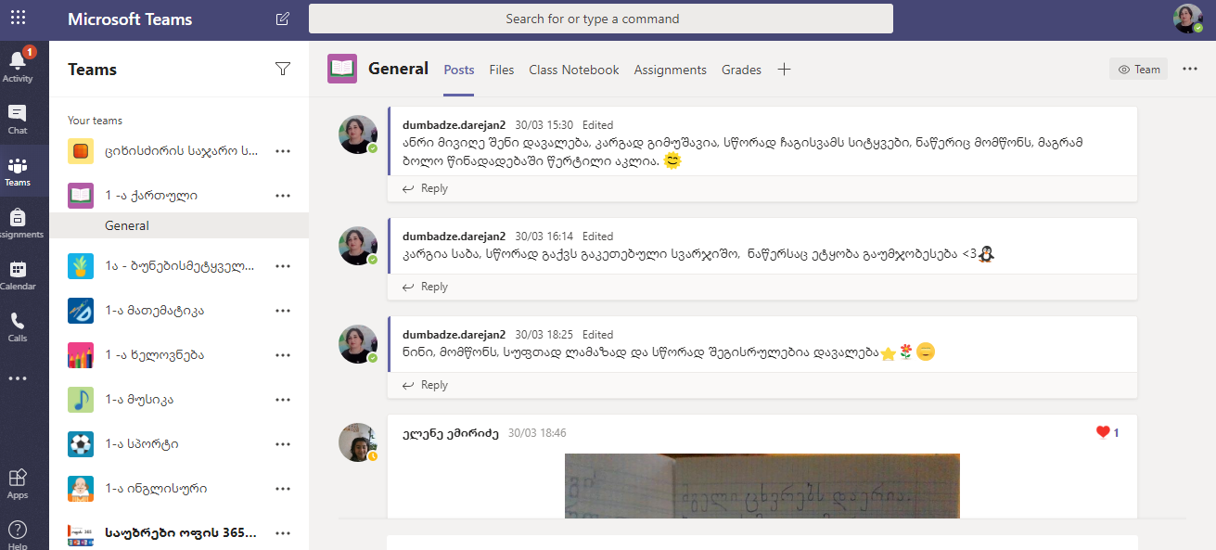The width and height of the screenshot is (1216, 550).
Task: Open the Class Notebook tab
Action: point(574,70)
